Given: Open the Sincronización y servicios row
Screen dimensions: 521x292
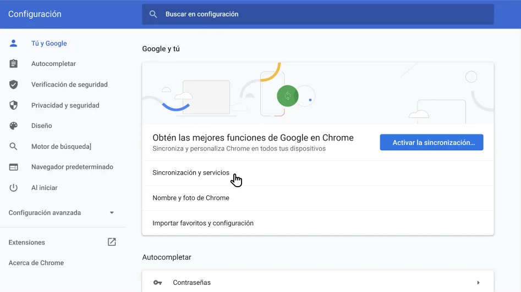Looking at the screenshot, I should click(x=191, y=173).
